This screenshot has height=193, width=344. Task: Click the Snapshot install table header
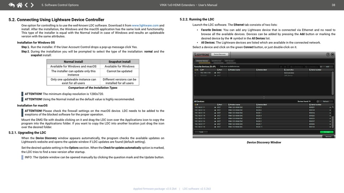pyautogui.click(x=119, y=62)
